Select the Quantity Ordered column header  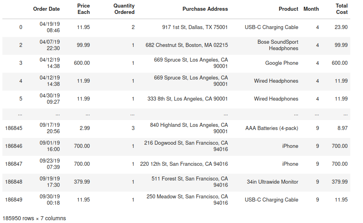pyautogui.click(x=124, y=9)
